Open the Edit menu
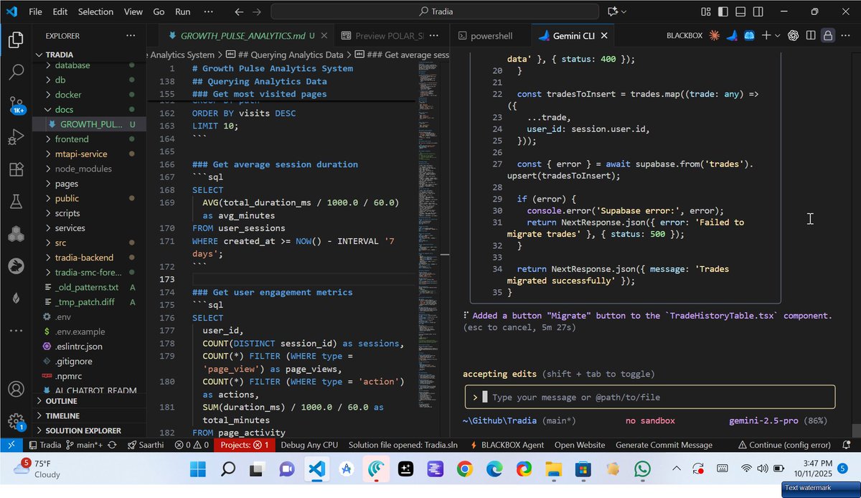This screenshot has width=861, height=498. tap(60, 11)
